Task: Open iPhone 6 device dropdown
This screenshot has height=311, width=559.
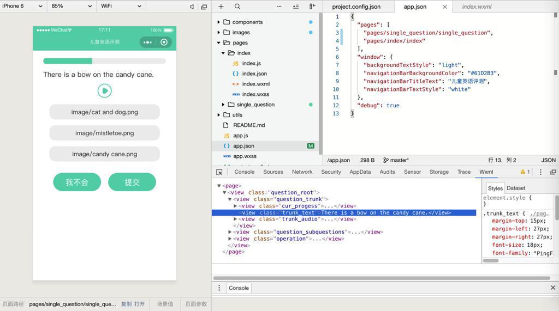Action: [x=23, y=6]
